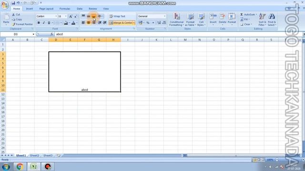Increase decimal places
The image size is (305, 171).
tap(159, 23)
